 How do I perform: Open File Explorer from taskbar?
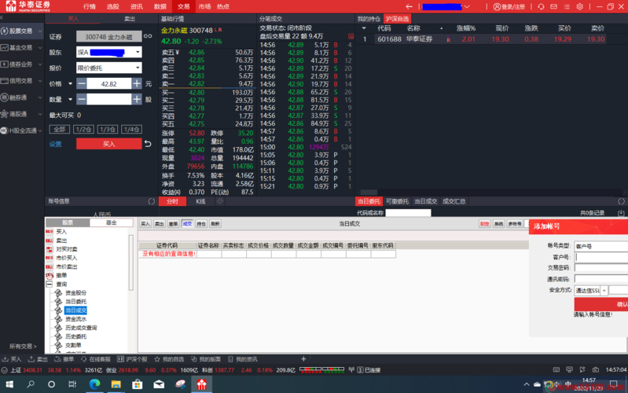coord(116,384)
